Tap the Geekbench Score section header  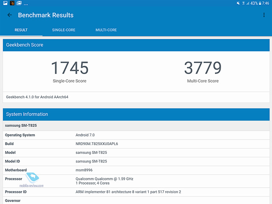coord(136,45)
